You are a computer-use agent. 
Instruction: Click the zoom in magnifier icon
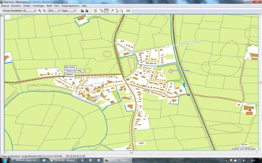40,10
